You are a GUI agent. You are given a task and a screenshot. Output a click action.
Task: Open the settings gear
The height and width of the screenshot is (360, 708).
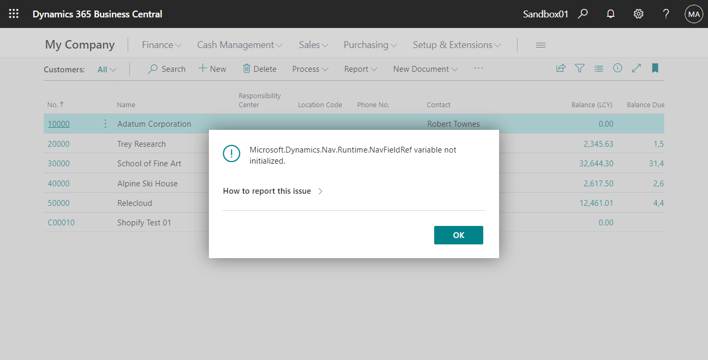coord(638,14)
